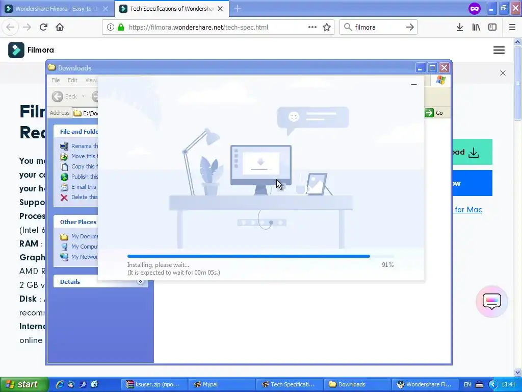
Task: Go to the browser home page
Action: pyautogui.click(x=60, y=27)
